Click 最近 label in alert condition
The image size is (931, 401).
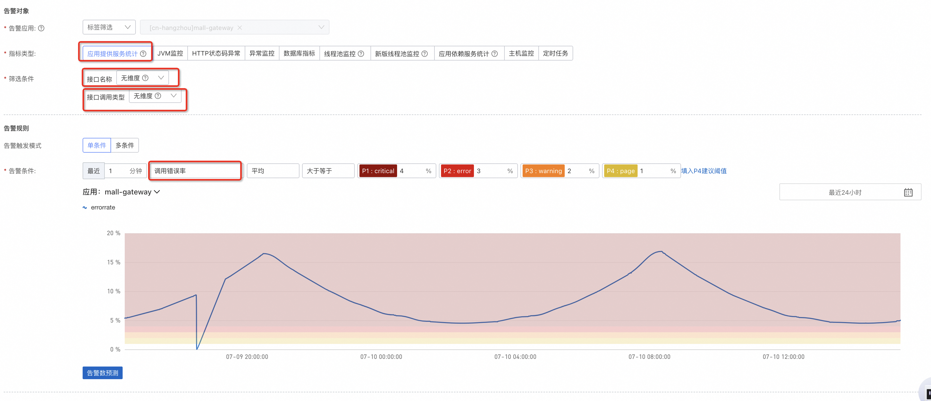pyautogui.click(x=94, y=171)
